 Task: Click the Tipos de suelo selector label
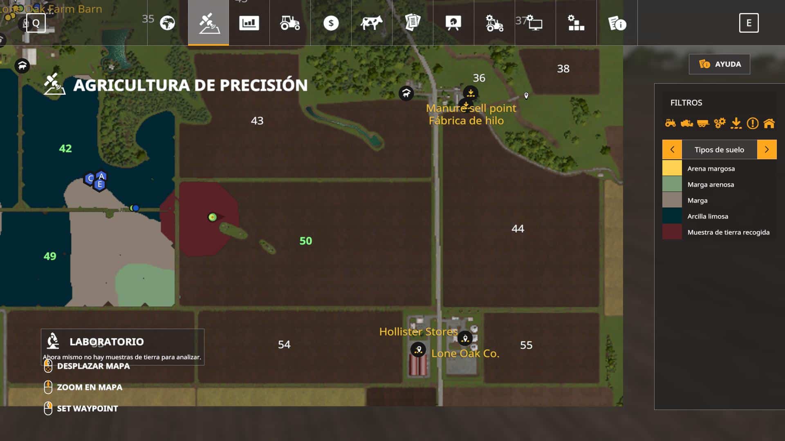pos(719,149)
